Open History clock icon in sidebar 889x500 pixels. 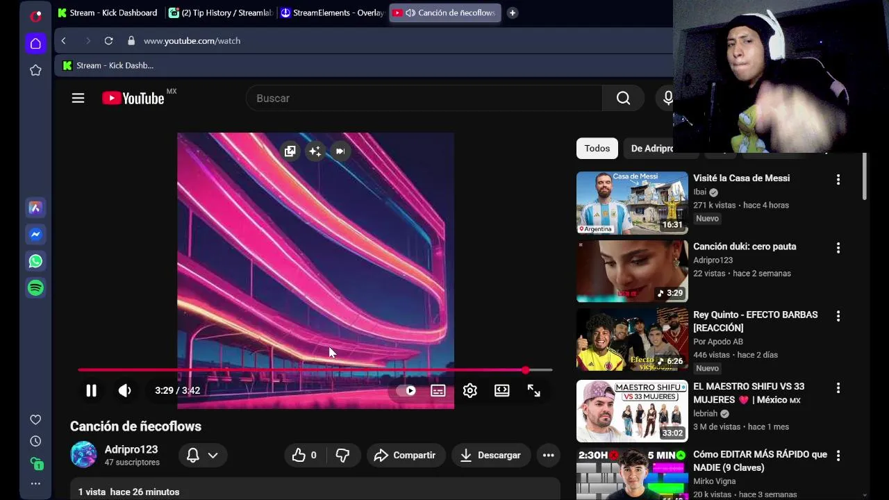coord(35,441)
